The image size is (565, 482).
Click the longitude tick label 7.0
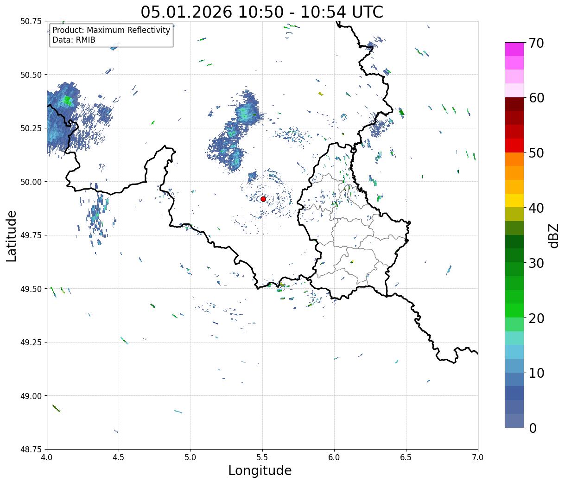(478, 457)
